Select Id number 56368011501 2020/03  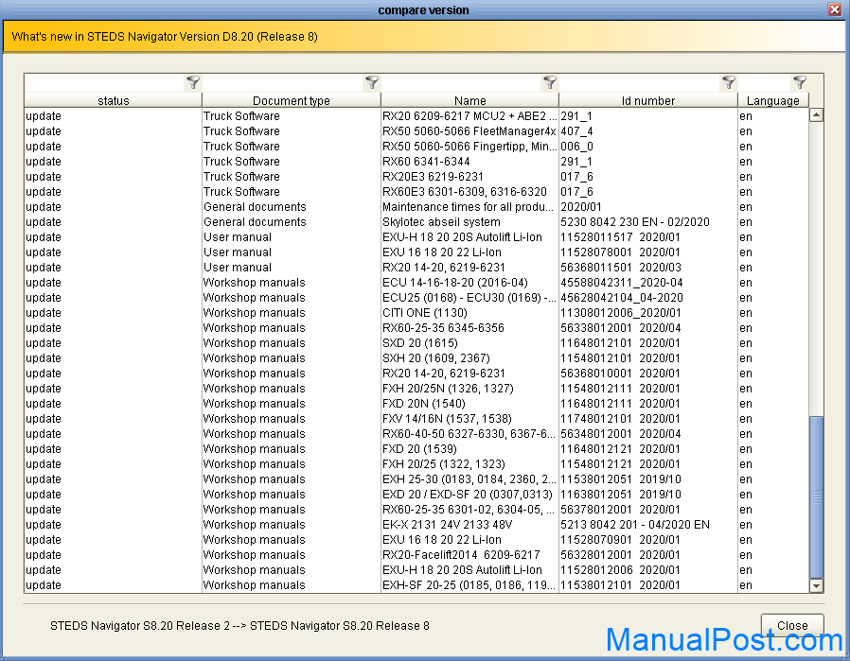click(621, 268)
